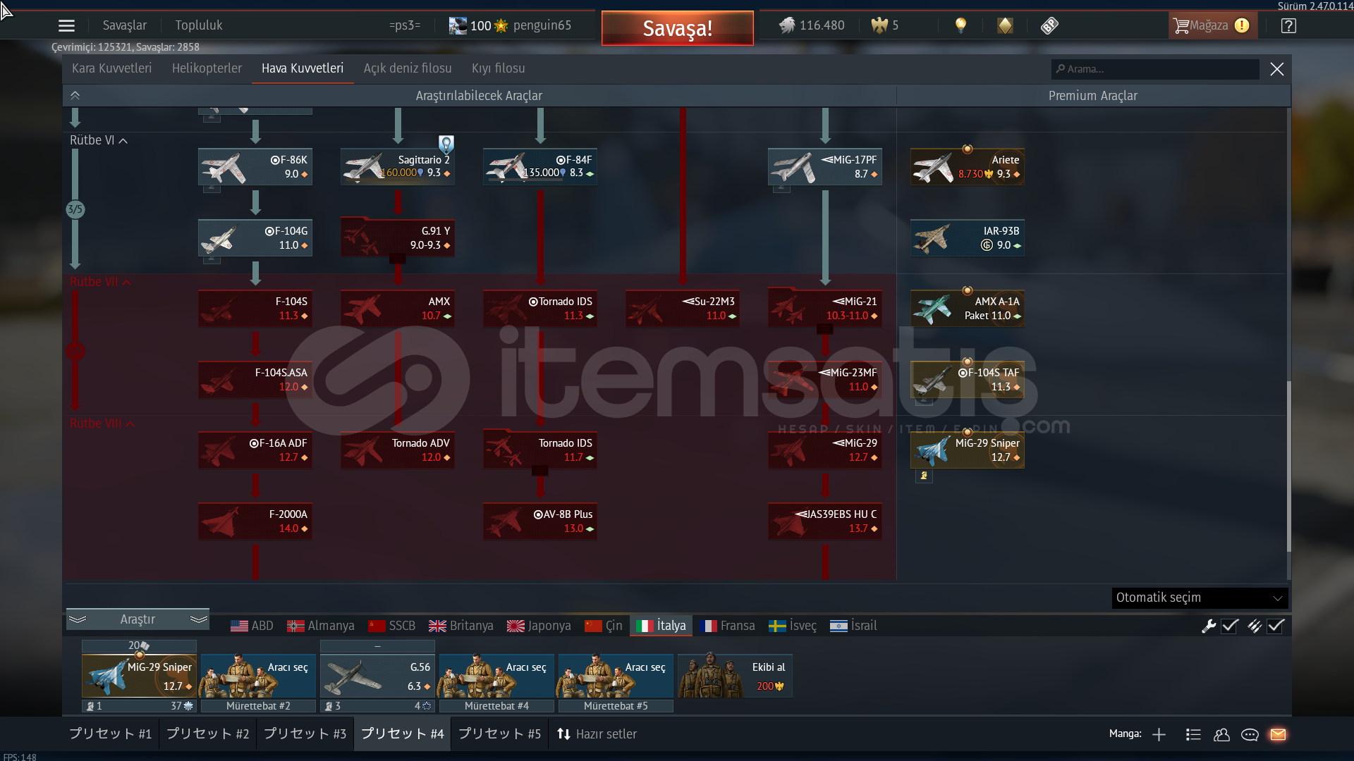The image size is (1354, 761).
Task: Select the İsveç nation tab
Action: [793, 626]
